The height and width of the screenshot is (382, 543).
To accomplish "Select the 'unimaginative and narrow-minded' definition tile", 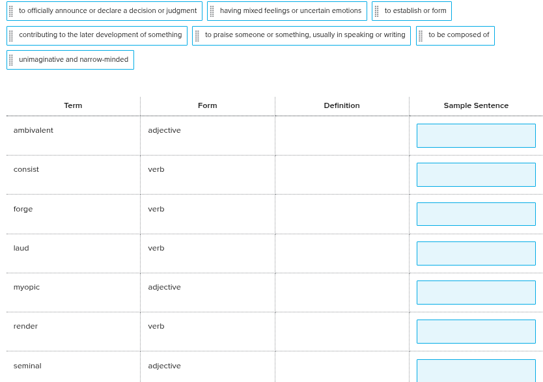I will 70,60.
